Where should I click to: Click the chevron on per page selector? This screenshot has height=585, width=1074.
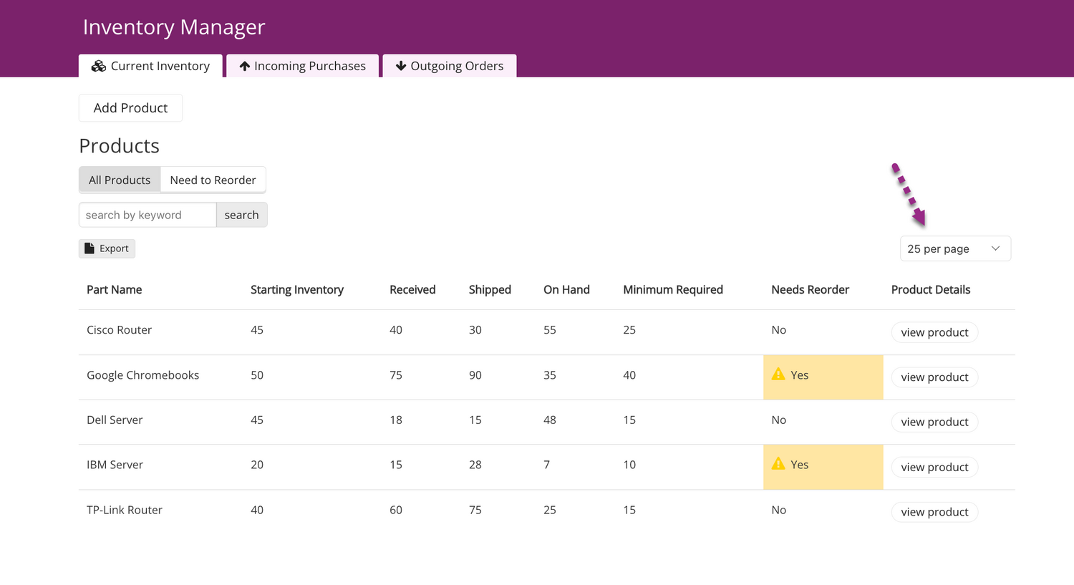(x=995, y=248)
